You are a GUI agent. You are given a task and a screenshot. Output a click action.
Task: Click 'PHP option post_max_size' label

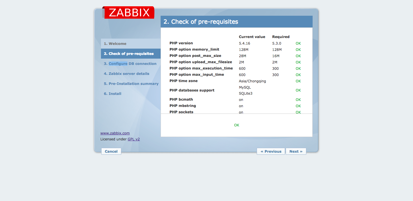(x=195, y=56)
